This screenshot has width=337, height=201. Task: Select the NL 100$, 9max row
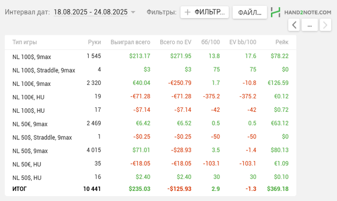[x=32, y=57]
